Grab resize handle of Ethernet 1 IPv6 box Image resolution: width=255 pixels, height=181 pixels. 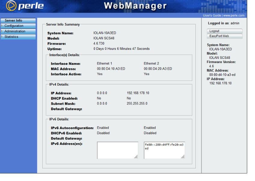[136, 157]
